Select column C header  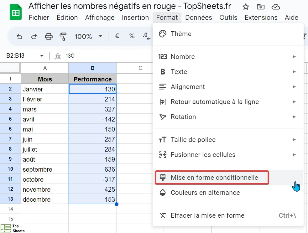point(140,68)
